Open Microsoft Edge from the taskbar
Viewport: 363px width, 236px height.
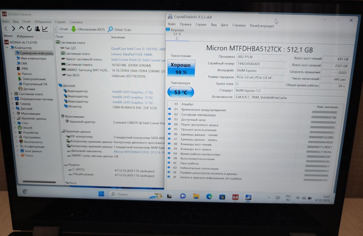pyautogui.click(x=209, y=197)
